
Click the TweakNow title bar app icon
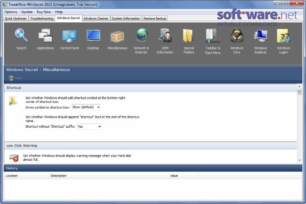[4, 4]
